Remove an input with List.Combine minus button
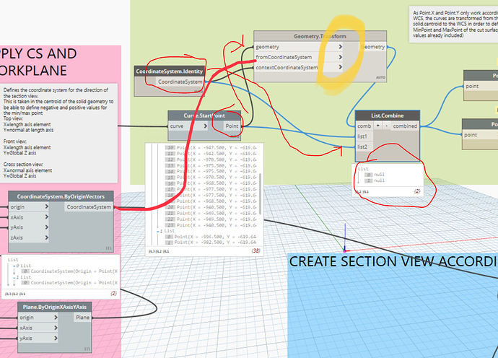The image size is (498, 358). tap(386, 126)
